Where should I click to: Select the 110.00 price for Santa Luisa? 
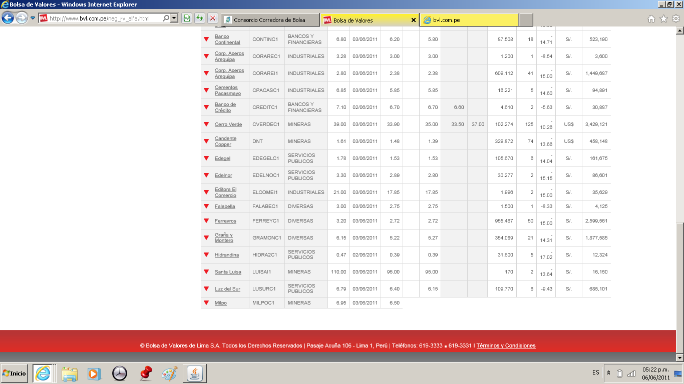coord(338,272)
